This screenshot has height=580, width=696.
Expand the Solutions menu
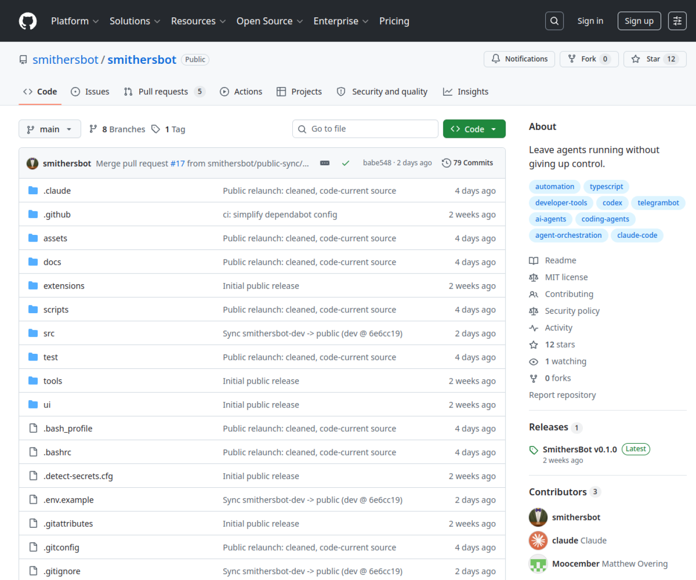[x=134, y=21]
